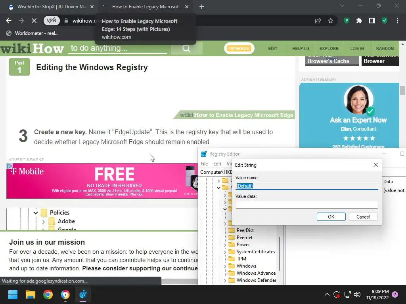
Task: Select the SystemCertificates registry key
Action: (x=256, y=251)
